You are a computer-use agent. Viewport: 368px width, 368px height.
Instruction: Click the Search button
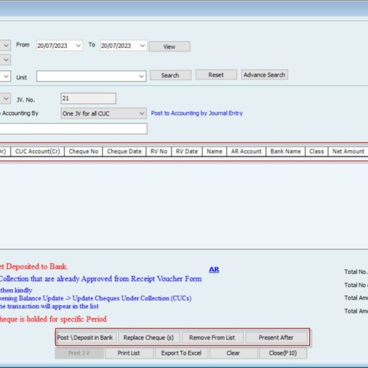click(x=171, y=75)
